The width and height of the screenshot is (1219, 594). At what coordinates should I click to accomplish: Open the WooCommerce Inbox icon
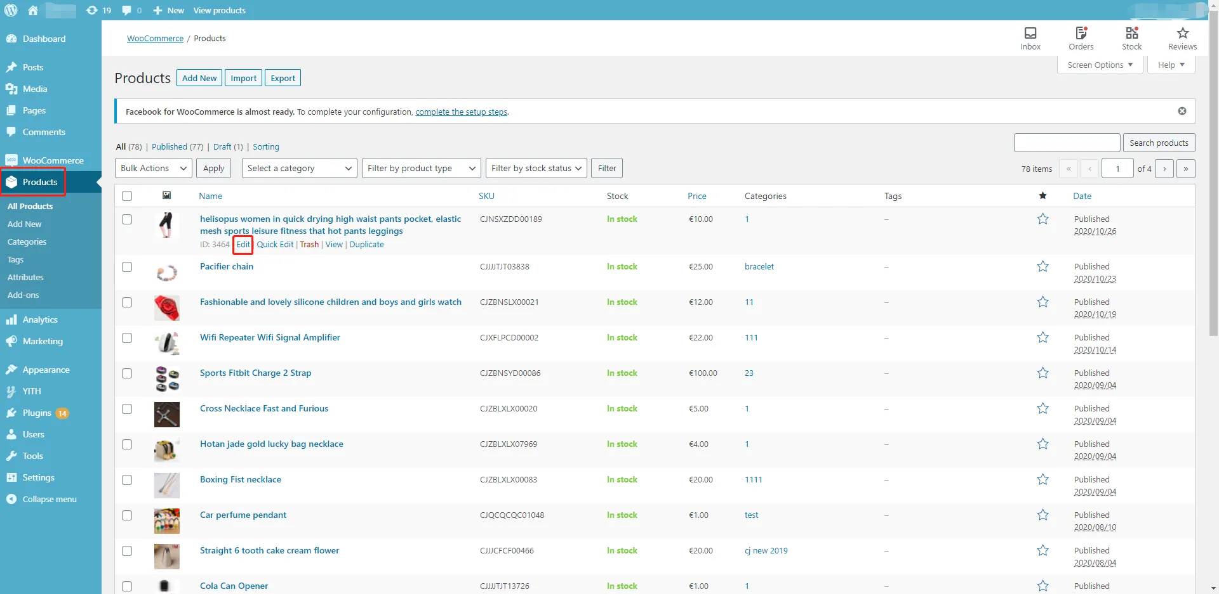(1030, 33)
